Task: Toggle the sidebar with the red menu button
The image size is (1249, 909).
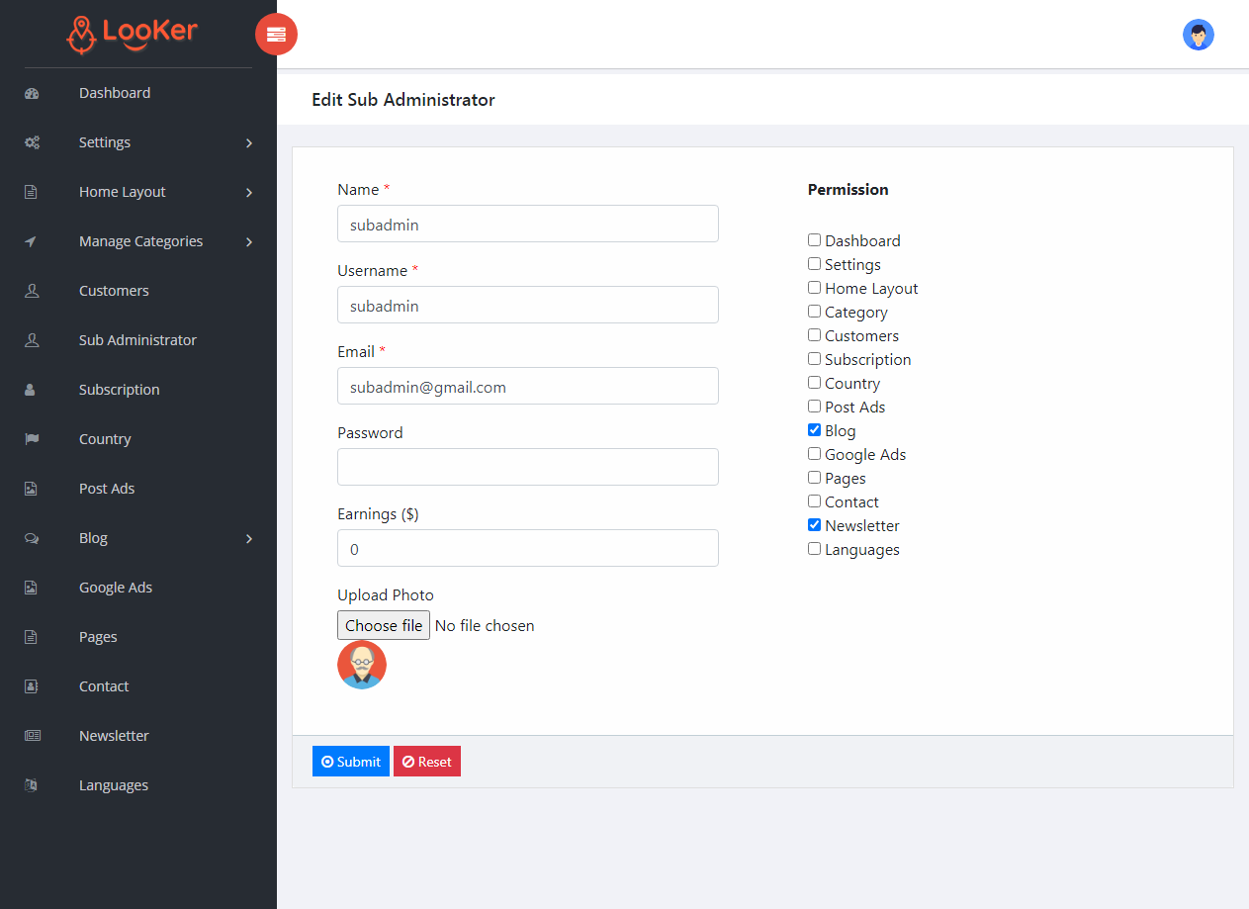Action: (x=276, y=35)
